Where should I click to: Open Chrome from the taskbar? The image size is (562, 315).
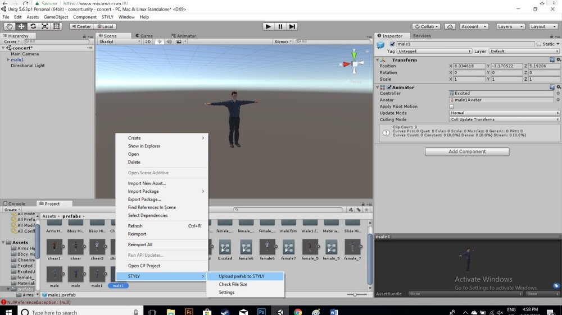point(297,312)
